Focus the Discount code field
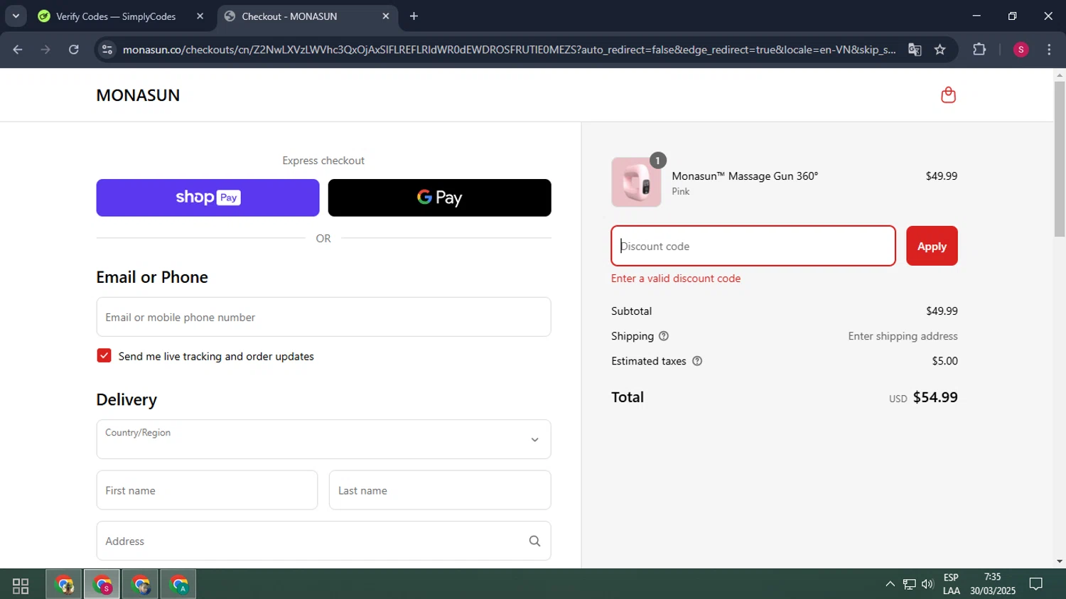This screenshot has width=1066, height=599. [753, 246]
